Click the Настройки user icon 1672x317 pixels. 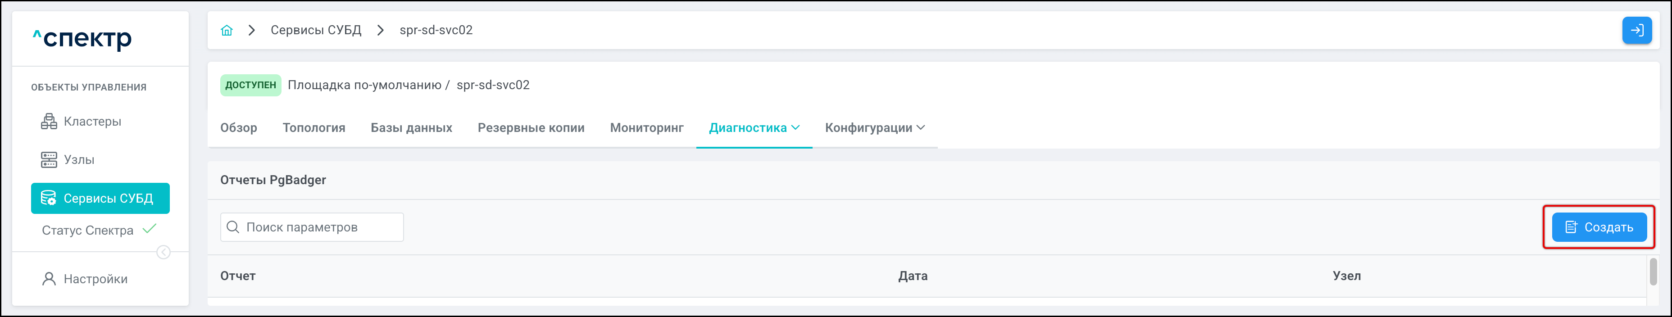49,279
